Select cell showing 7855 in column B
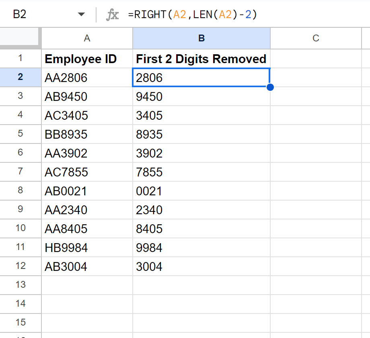Screen dimensions: 370x338 (x=201, y=172)
